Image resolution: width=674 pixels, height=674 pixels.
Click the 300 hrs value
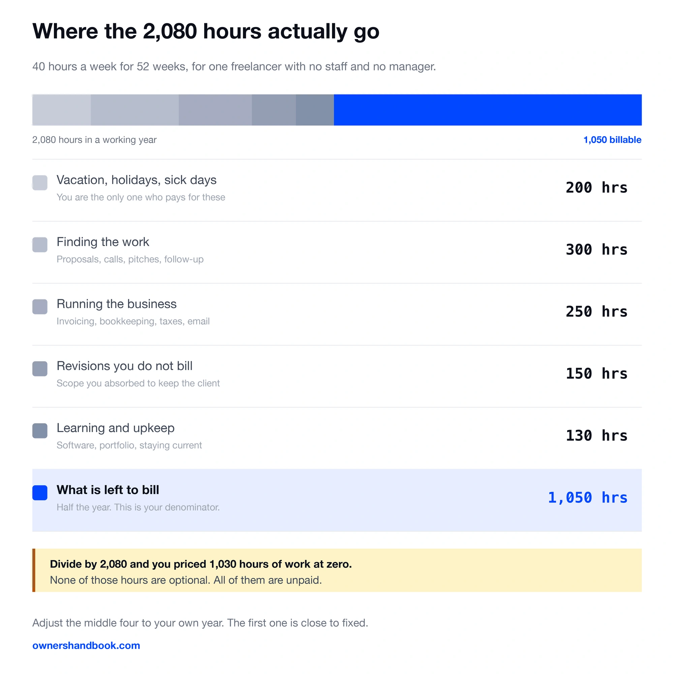click(x=596, y=250)
